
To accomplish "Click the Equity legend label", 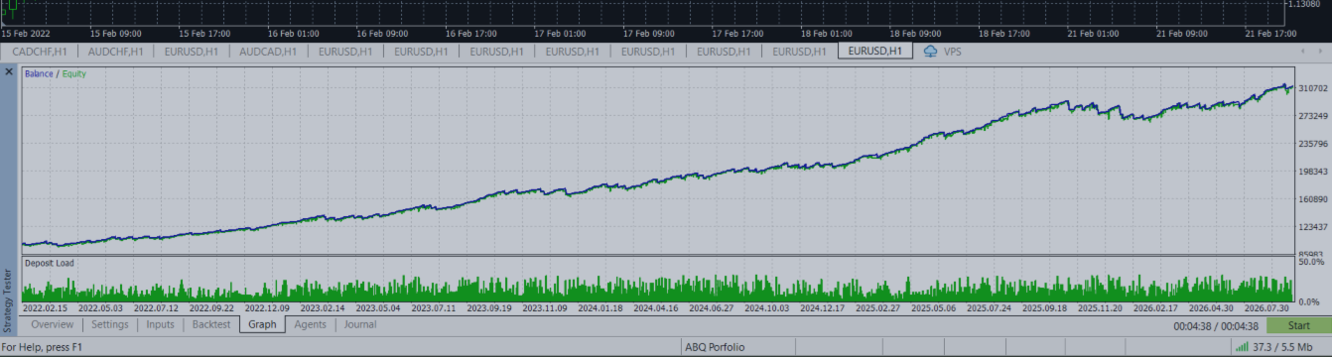I will [x=74, y=73].
